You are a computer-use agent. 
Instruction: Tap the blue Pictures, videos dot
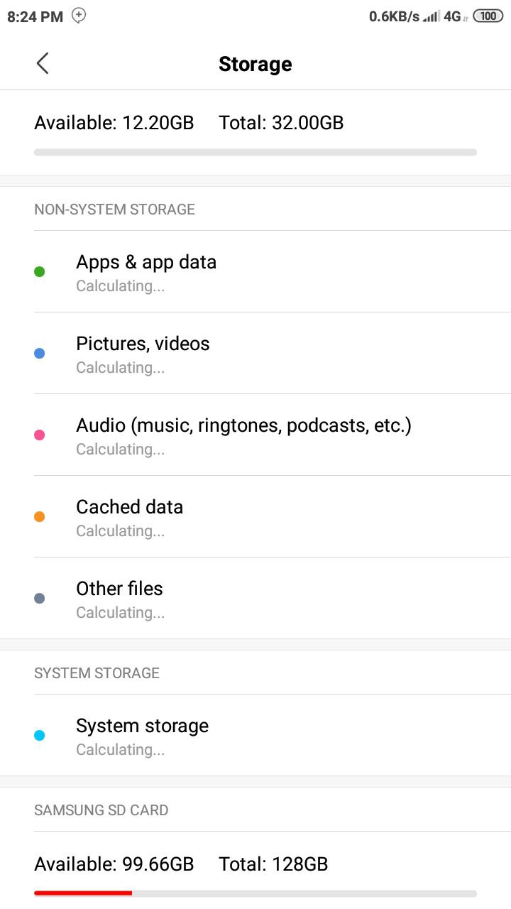click(x=40, y=353)
